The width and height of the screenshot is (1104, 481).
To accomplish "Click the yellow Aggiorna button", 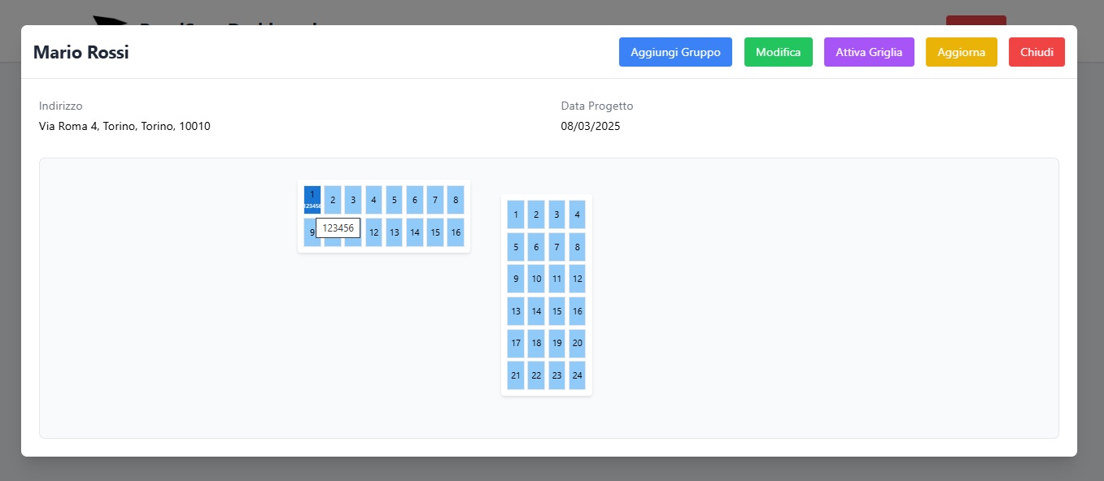I will tap(961, 52).
